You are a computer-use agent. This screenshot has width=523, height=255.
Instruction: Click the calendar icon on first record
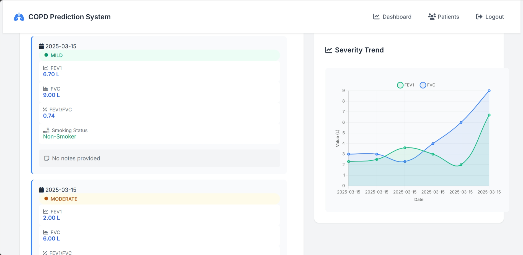click(x=41, y=46)
